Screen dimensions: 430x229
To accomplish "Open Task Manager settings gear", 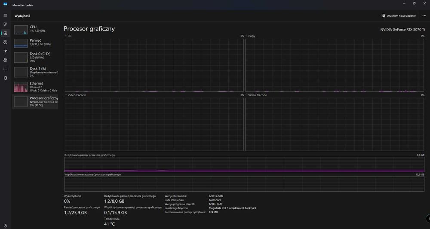I will point(5,226).
